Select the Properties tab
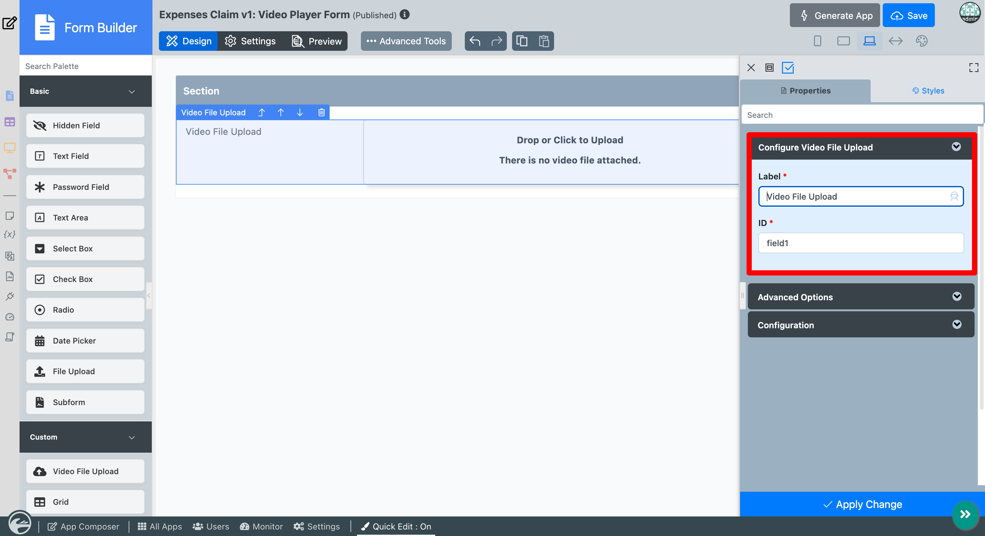This screenshot has width=985, height=536. 805,91
